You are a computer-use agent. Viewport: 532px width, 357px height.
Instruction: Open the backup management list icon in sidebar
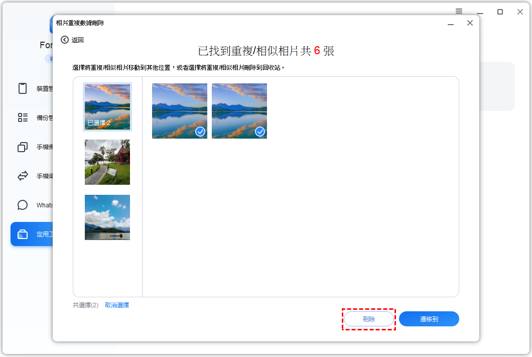(x=23, y=117)
